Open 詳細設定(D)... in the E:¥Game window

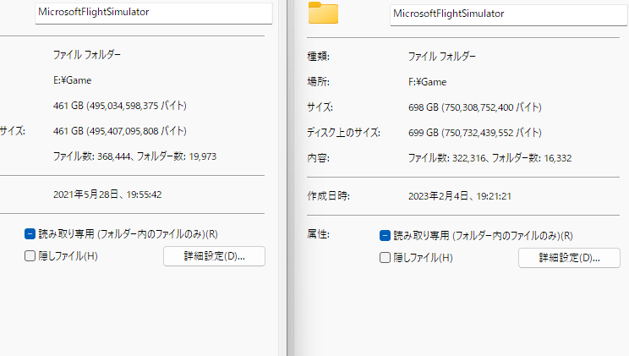pos(214,256)
